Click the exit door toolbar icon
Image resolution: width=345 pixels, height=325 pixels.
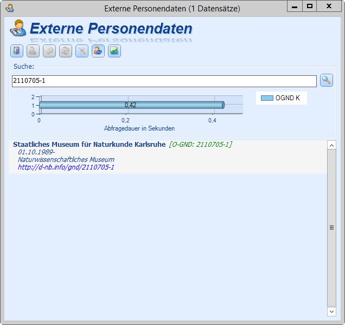point(17,51)
